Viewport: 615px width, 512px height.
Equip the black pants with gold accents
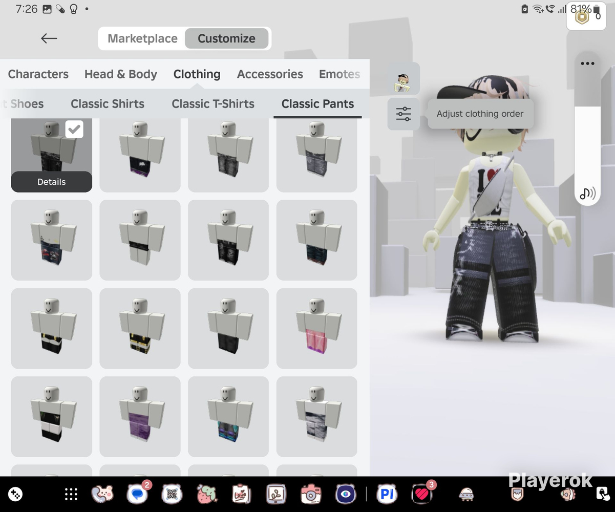click(140, 328)
